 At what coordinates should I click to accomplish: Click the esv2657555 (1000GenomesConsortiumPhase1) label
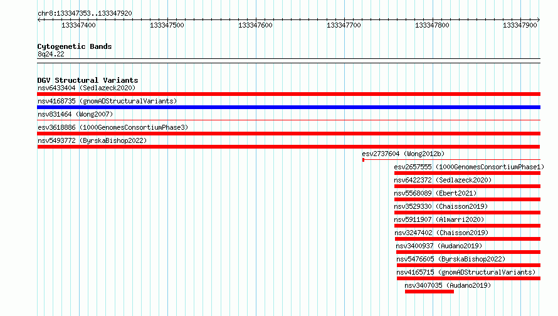click(x=469, y=167)
